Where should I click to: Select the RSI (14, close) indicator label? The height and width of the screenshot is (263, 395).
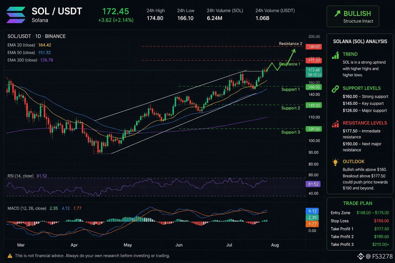27,176
